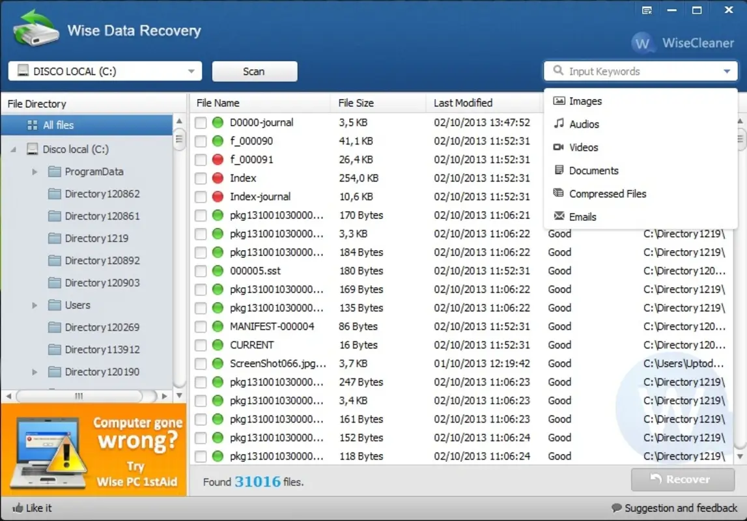The width and height of the screenshot is (747, 521).
Task: Click the magnifier icon in the keyword box
Action: 558,70
